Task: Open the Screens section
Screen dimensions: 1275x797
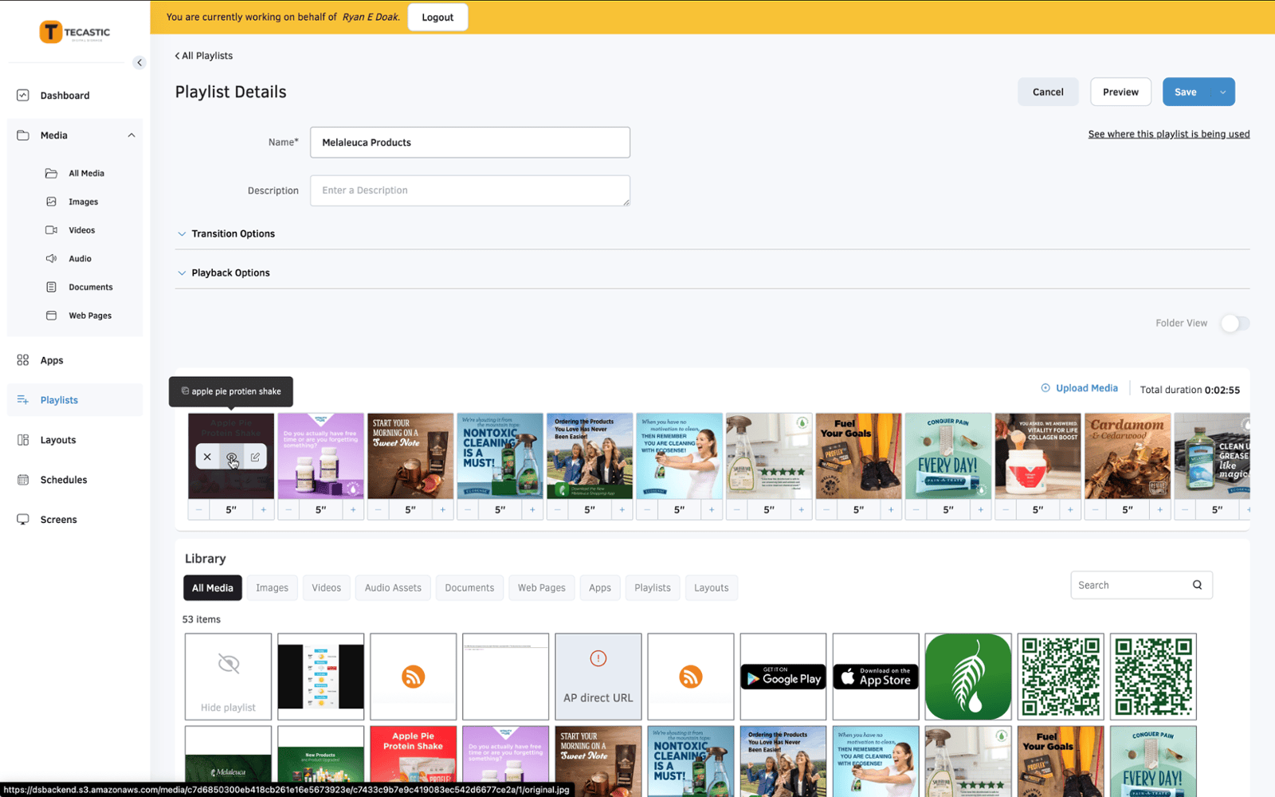Action: 58,520
